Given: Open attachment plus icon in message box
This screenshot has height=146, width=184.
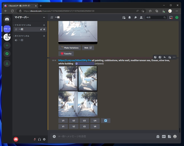Looking at the screenshot, I should [x=54, y=136].
